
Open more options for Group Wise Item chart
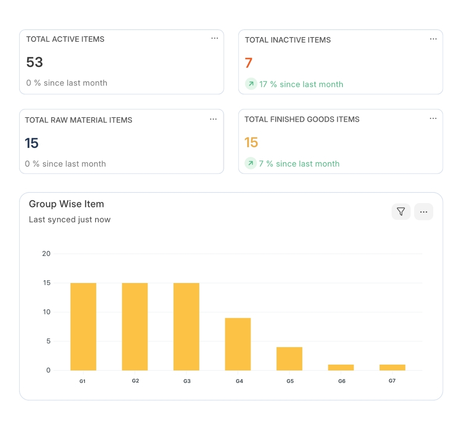click(424, 212)
